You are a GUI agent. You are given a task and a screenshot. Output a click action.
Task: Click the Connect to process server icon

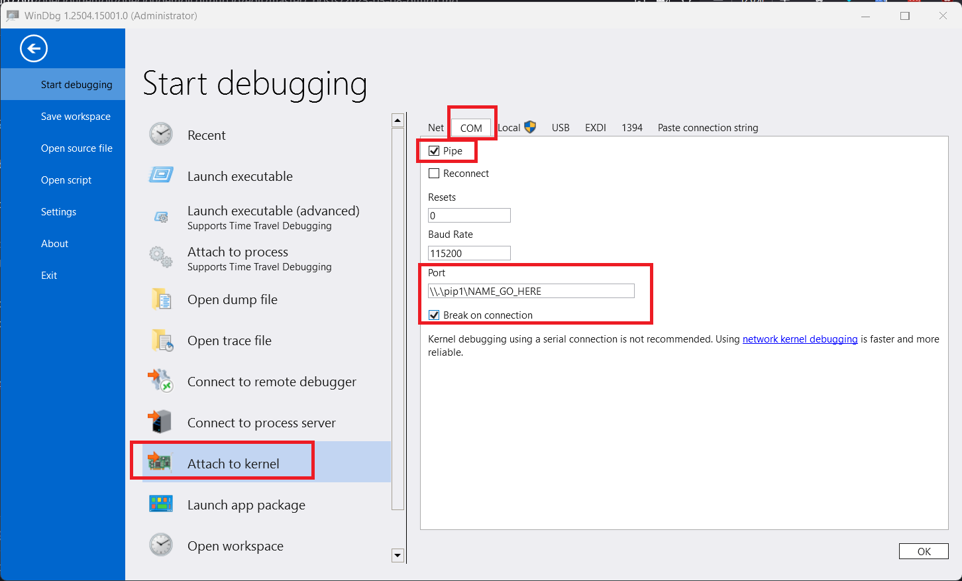160,422
